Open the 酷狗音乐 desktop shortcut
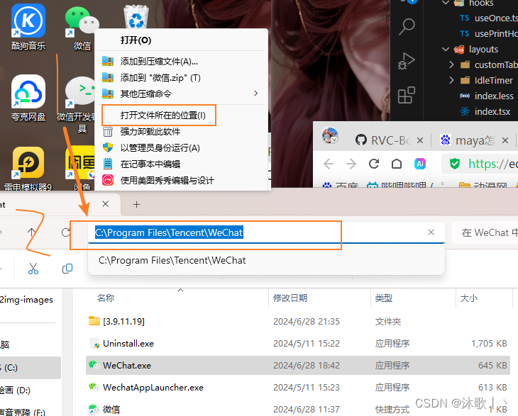Viewport: 518px width, 416px height. (x=28, y=27)
